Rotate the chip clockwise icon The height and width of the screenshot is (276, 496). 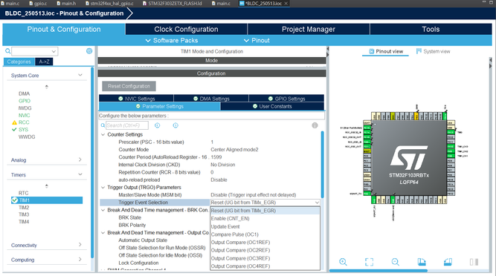point(422,262)
